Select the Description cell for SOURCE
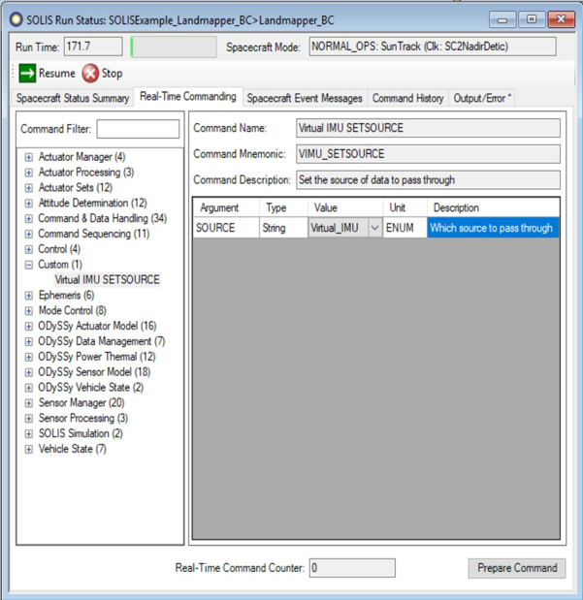 click(492, 229)
